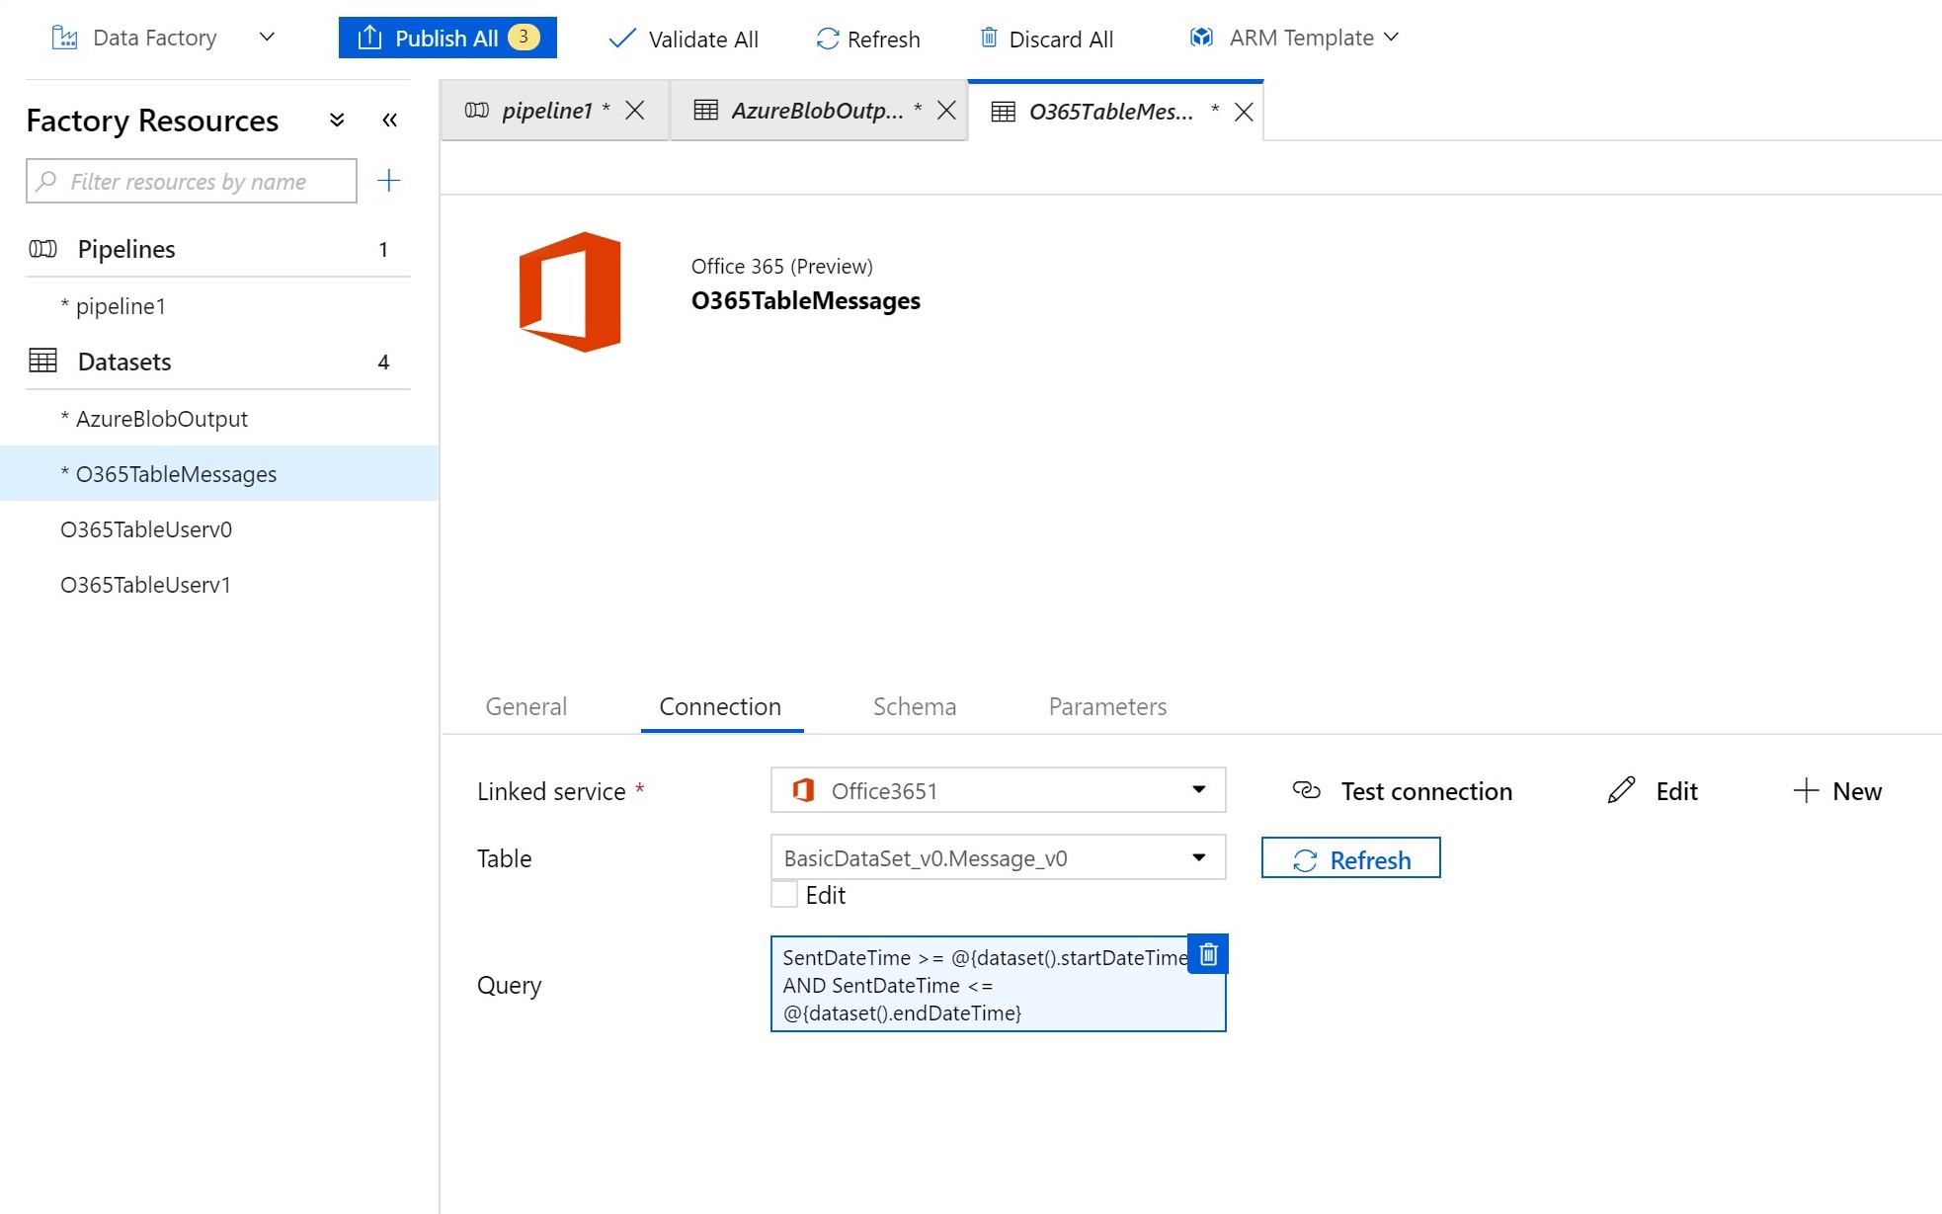The width and height of the screenshot is (1942, 1214).
Task: Click the plus icon to add resource
Action: click(x=389, y=181)
